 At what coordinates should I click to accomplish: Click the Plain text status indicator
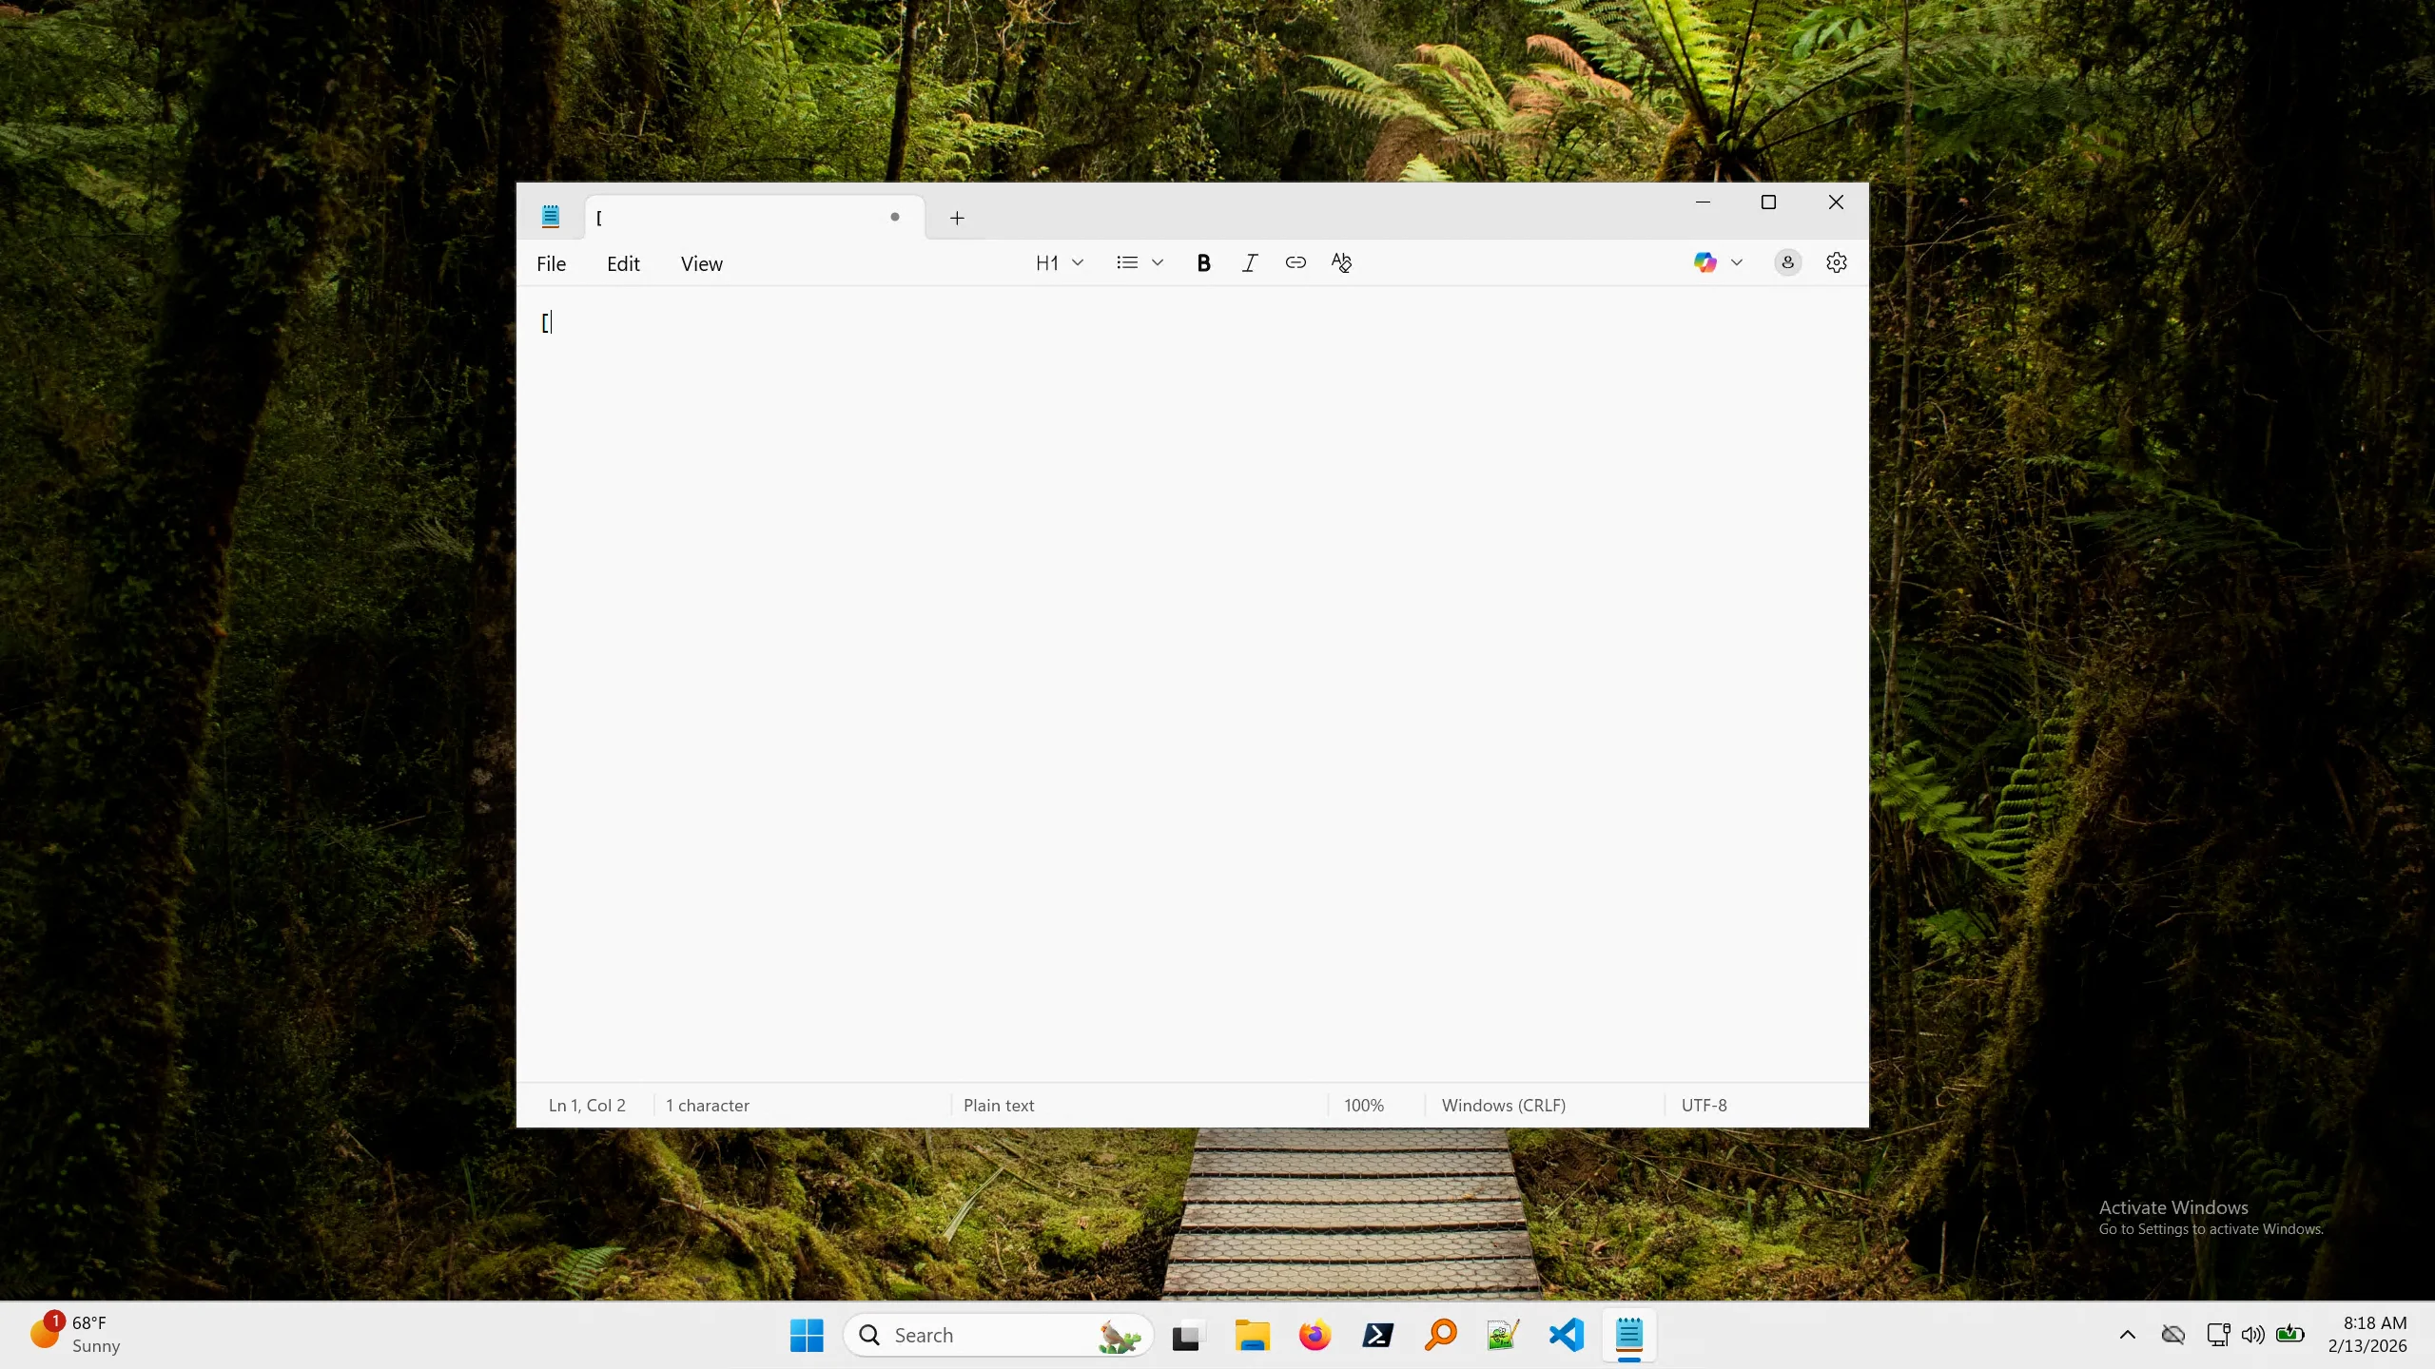998,1106
